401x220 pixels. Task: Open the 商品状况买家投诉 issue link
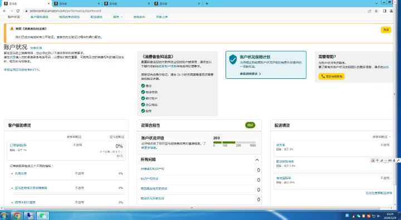pos(153,198)
